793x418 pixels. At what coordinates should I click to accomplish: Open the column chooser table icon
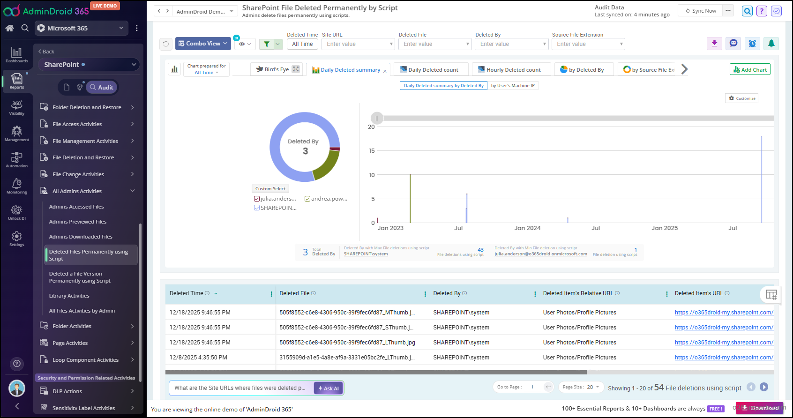[771, 294]
